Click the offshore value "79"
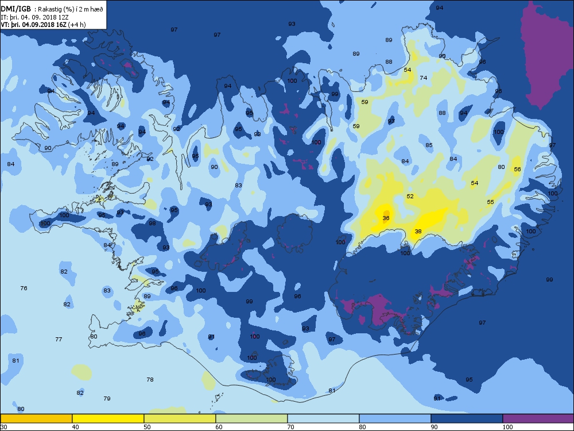This screenshot has width=574, height=431. pos(107,398)
